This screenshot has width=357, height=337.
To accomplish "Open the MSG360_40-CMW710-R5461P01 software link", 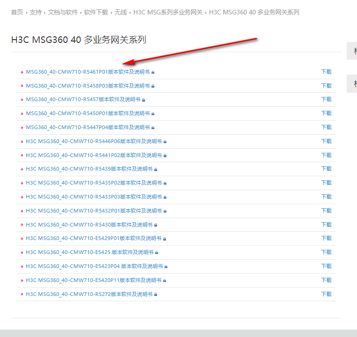I will click(x=88, y=72).
